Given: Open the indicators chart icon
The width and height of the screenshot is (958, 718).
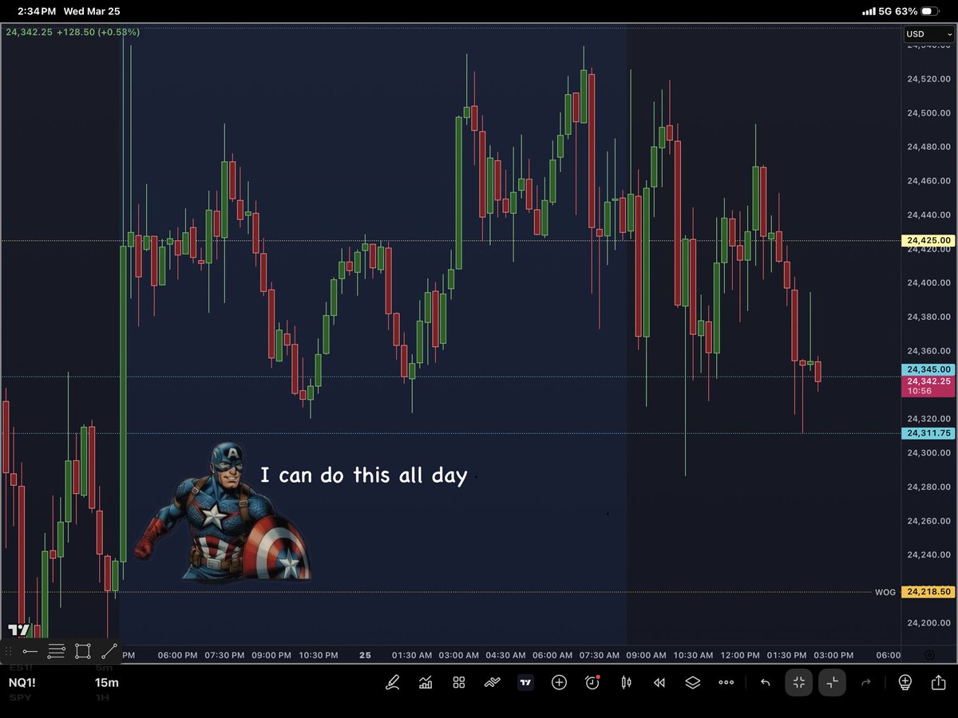Looking at the screenshot, I should (426, 682).
